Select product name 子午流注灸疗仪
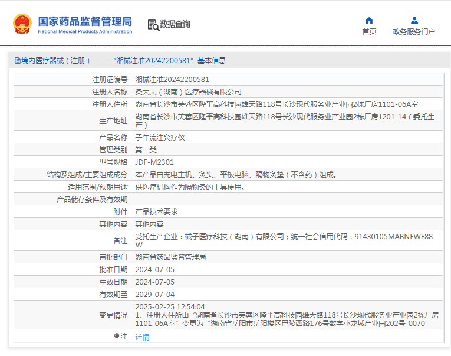This screenshot has width=451, height=356. click(x=160, y=138)
